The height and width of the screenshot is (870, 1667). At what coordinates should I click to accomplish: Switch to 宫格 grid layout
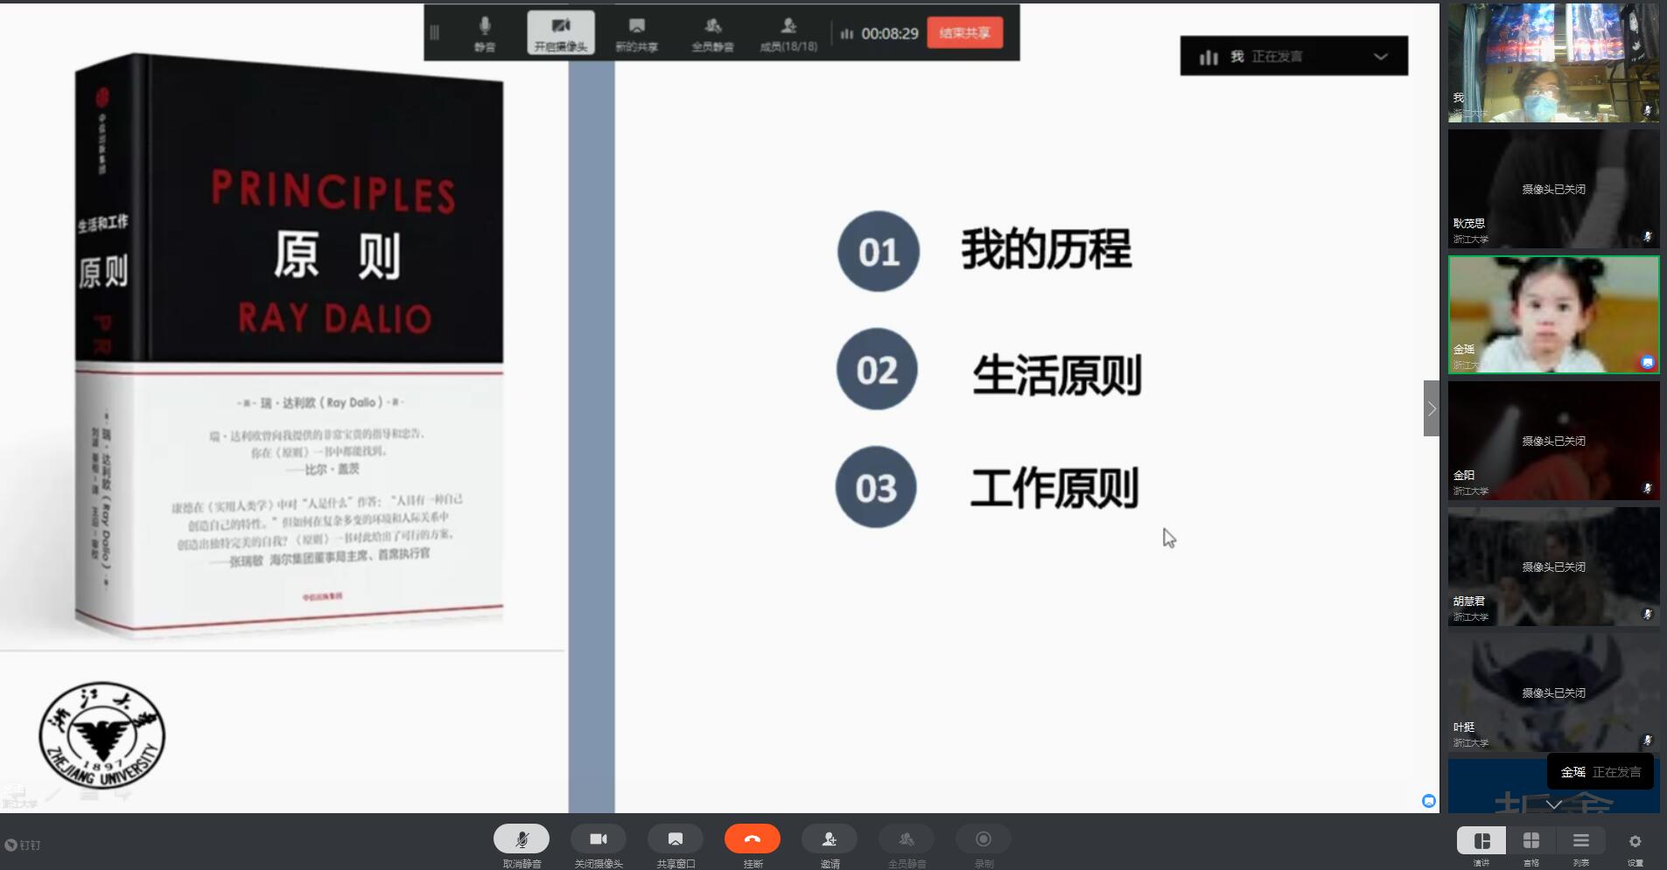click(x=1531, y=840)
